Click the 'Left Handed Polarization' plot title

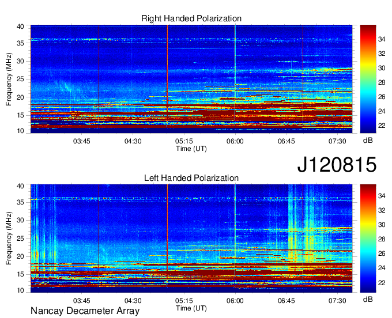(x=191, y=178)
